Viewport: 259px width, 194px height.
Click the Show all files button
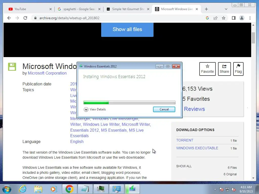tap(127, 29)
